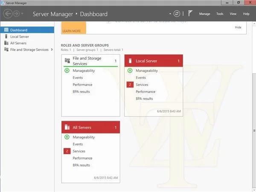Open Events in All Servers tile
The height and width of the screenshot is (192, 256).
(78, 144)
